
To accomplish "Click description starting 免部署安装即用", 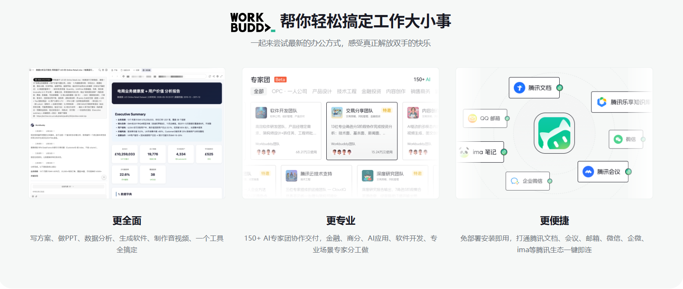I will point(554,244).
